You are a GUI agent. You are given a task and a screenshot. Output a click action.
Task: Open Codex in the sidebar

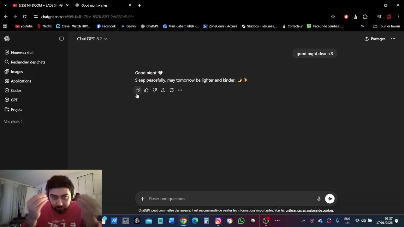pyautogui.click(x=13, y=90)
